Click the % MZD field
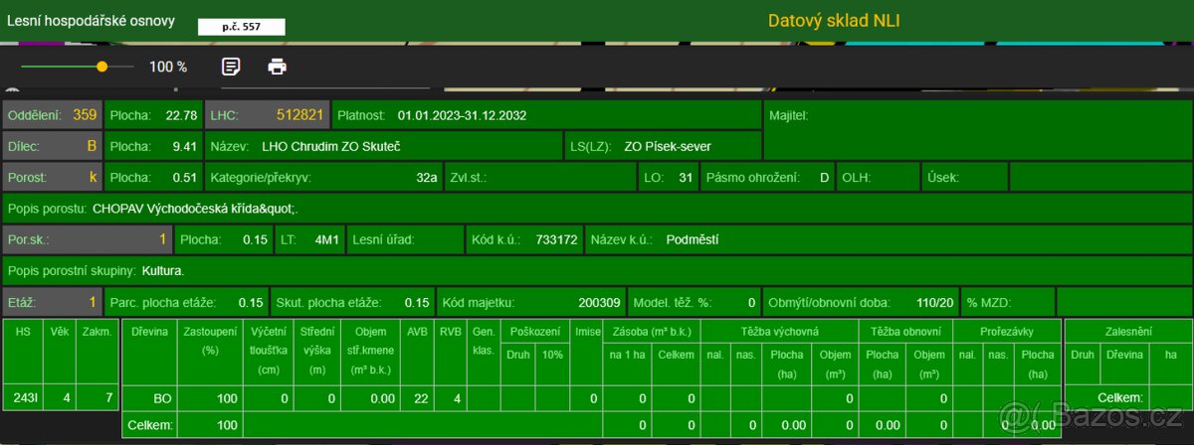Viewport: 1194px width, 445px height. point(1009,302)
